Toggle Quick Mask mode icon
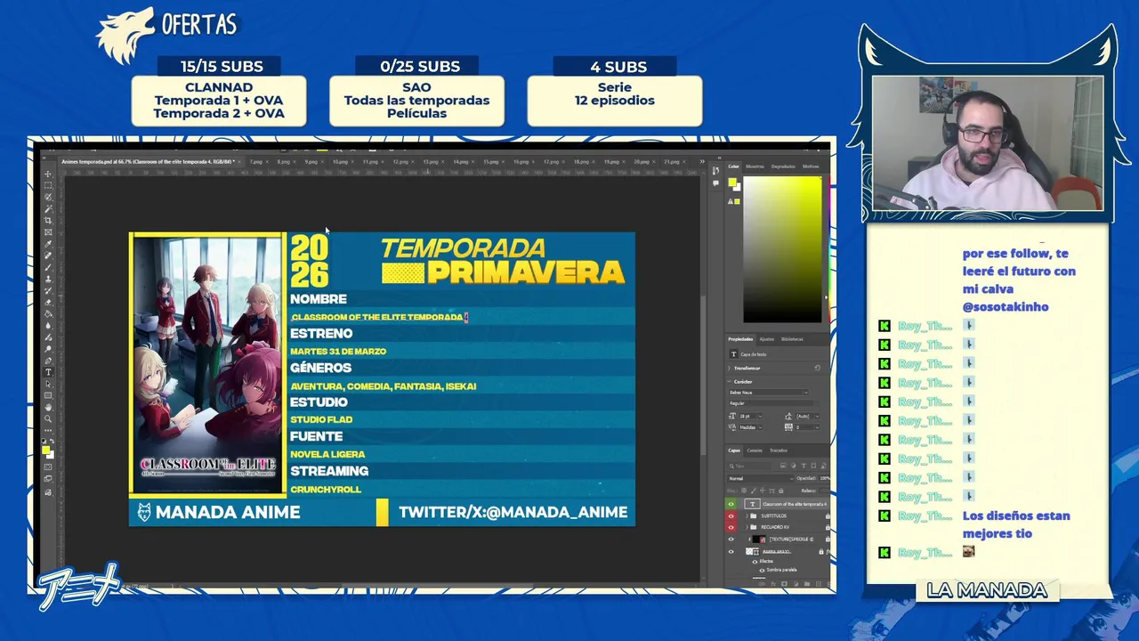The width and height of the screenshot is (1139, 641). [x=48, y=468]
